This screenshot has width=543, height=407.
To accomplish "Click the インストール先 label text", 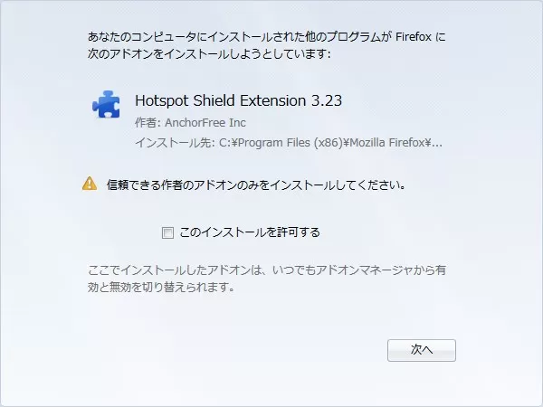I will [175, 143].
